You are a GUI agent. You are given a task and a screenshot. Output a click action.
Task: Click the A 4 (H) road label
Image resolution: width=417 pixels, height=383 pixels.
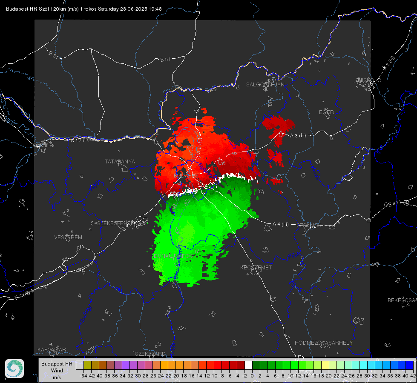(x=281, y=224)
